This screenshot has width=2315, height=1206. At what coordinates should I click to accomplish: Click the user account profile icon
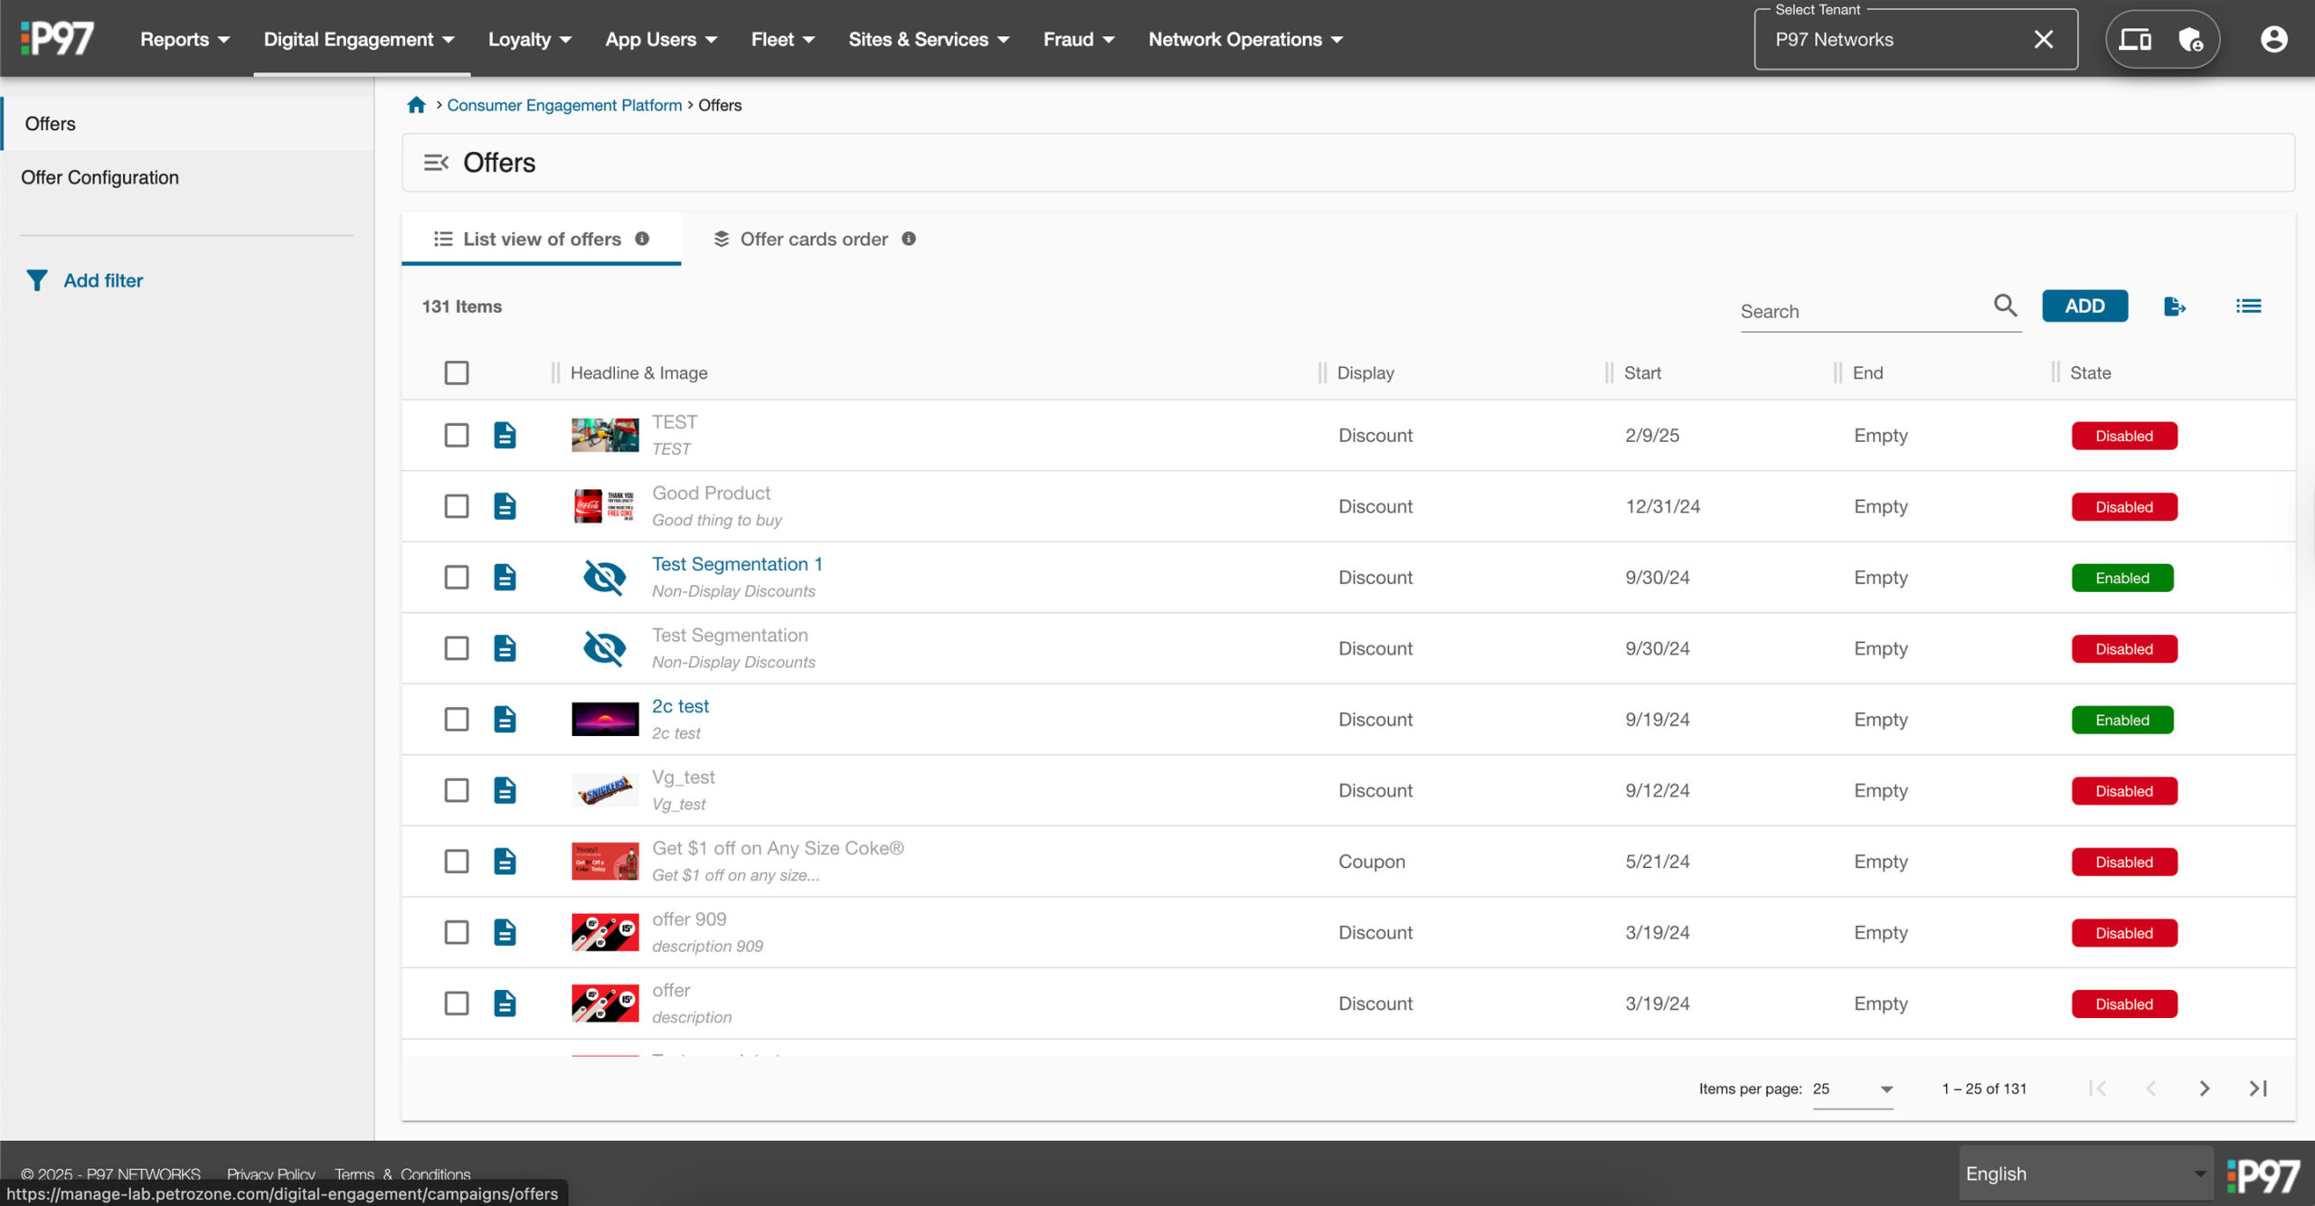click(x=2273, y=39)
